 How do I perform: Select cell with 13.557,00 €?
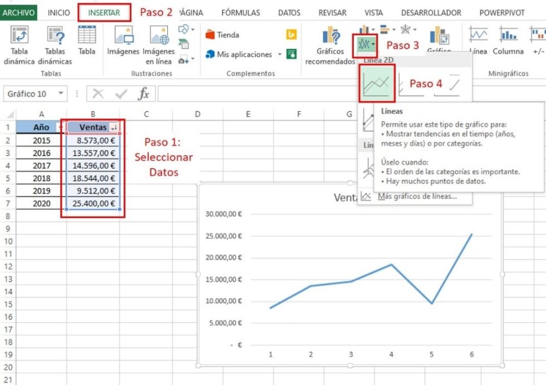pos(93,153)
